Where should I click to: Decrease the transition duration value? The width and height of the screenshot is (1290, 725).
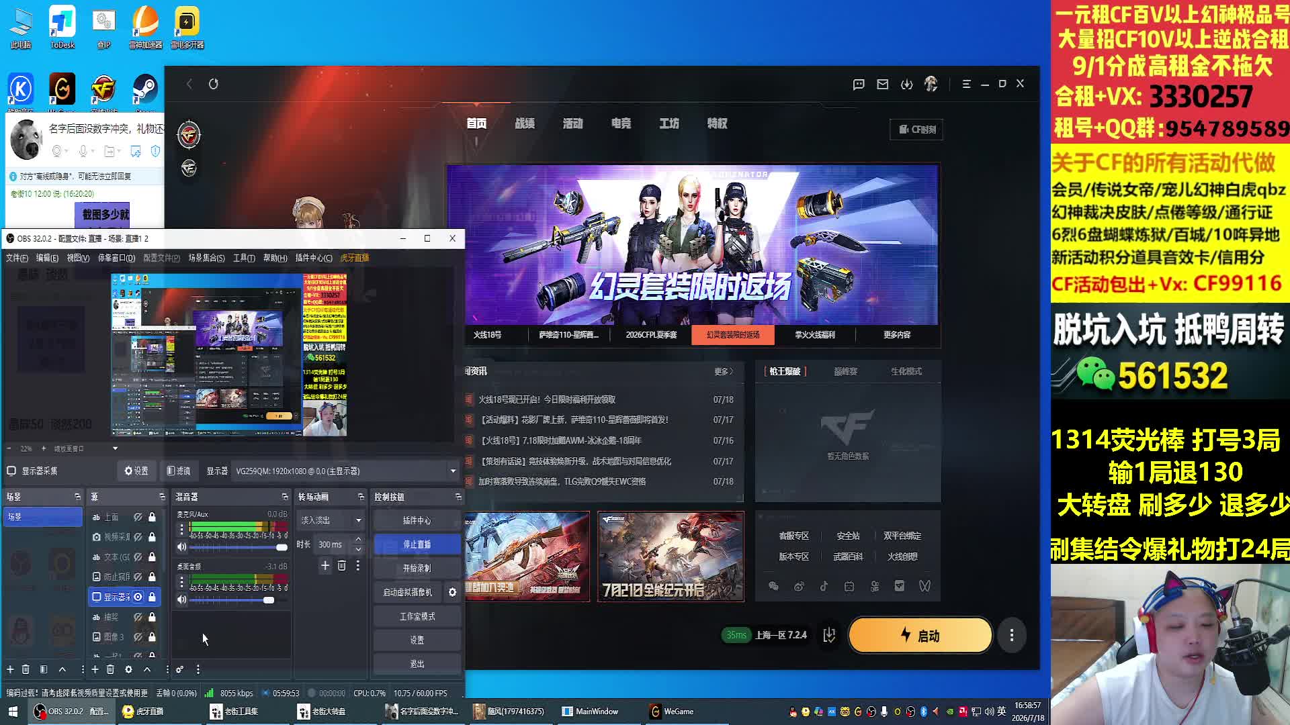(358, 549)
